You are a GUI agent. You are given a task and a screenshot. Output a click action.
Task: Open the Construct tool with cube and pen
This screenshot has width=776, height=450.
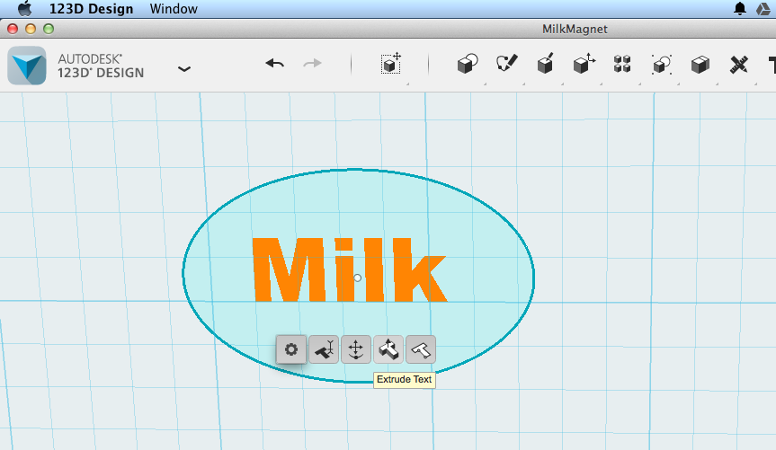tap(545, 64)
